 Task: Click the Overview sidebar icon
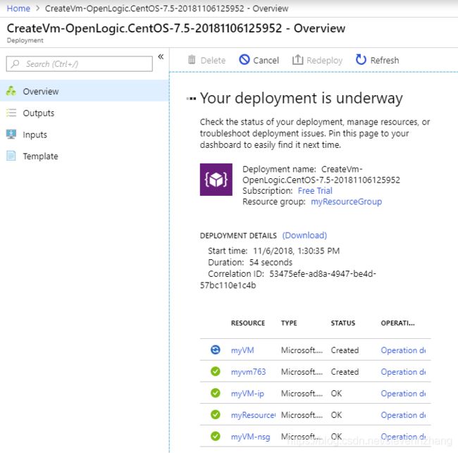tap(11, 91)
